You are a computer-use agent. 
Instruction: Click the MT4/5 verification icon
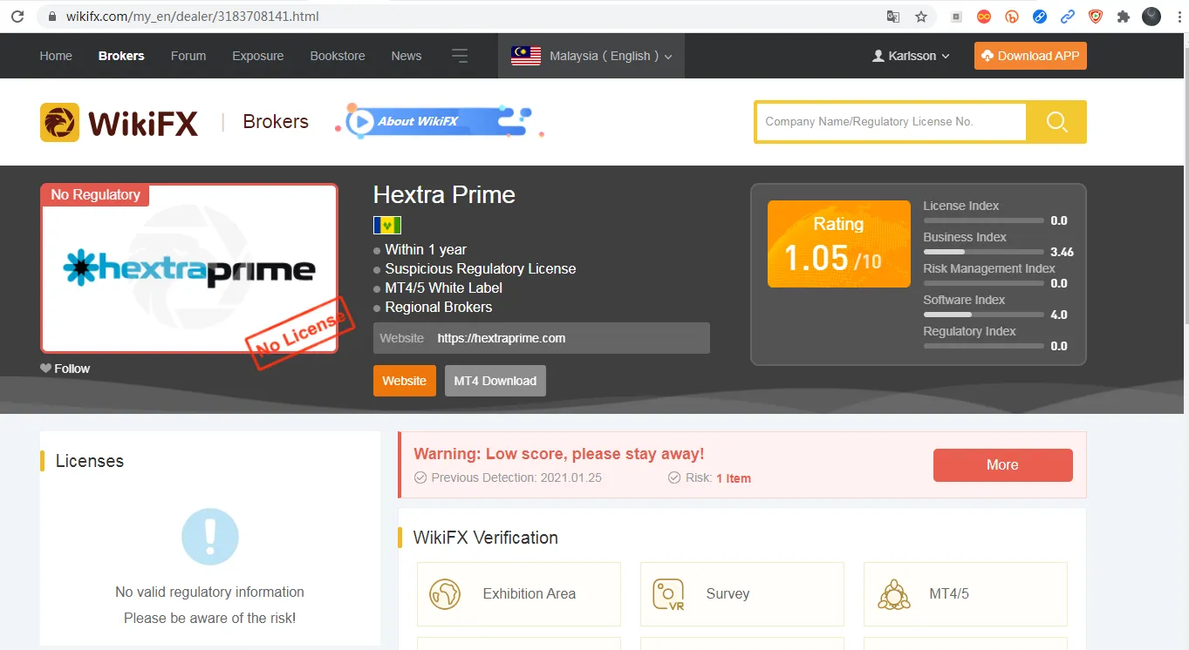pos(894,594)
